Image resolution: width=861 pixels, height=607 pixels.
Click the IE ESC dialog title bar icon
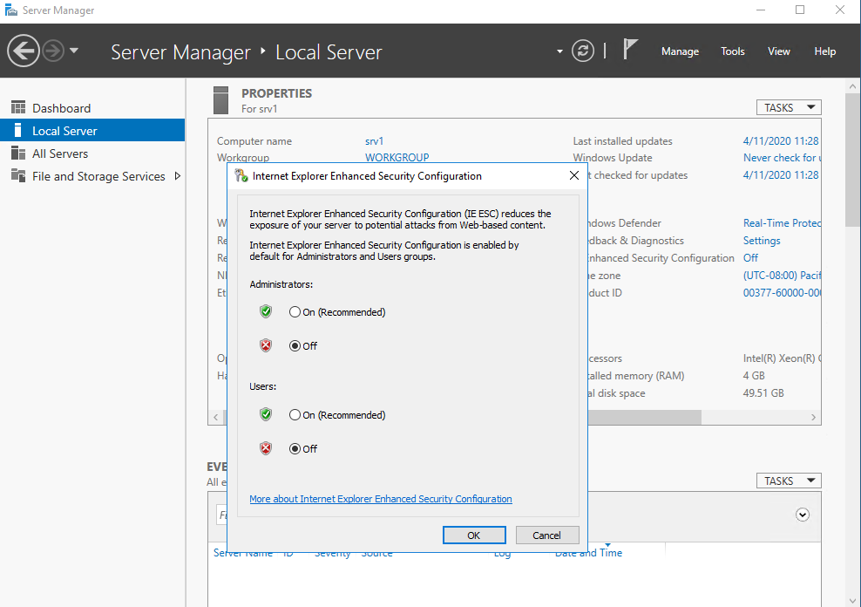point(241,176)
